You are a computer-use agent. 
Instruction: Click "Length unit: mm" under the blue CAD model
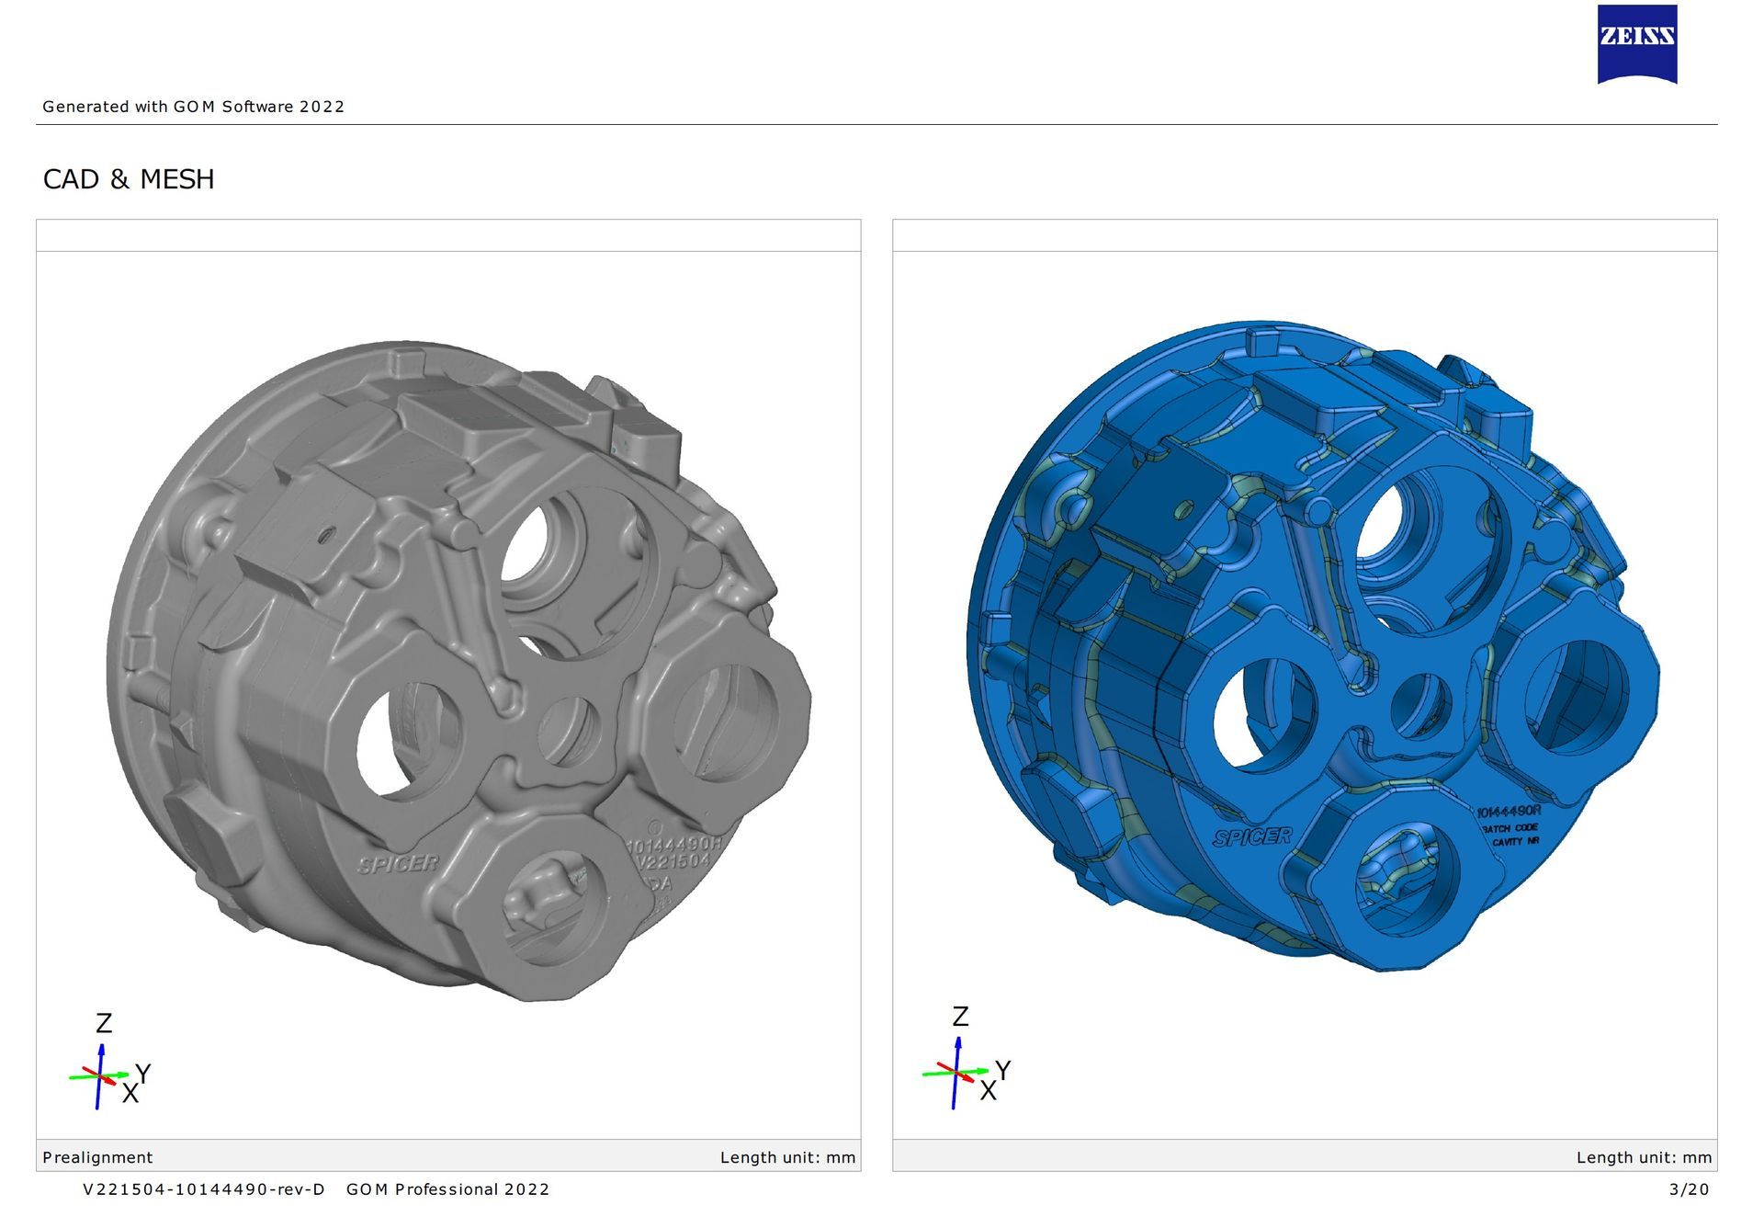pos(1644,1157)
